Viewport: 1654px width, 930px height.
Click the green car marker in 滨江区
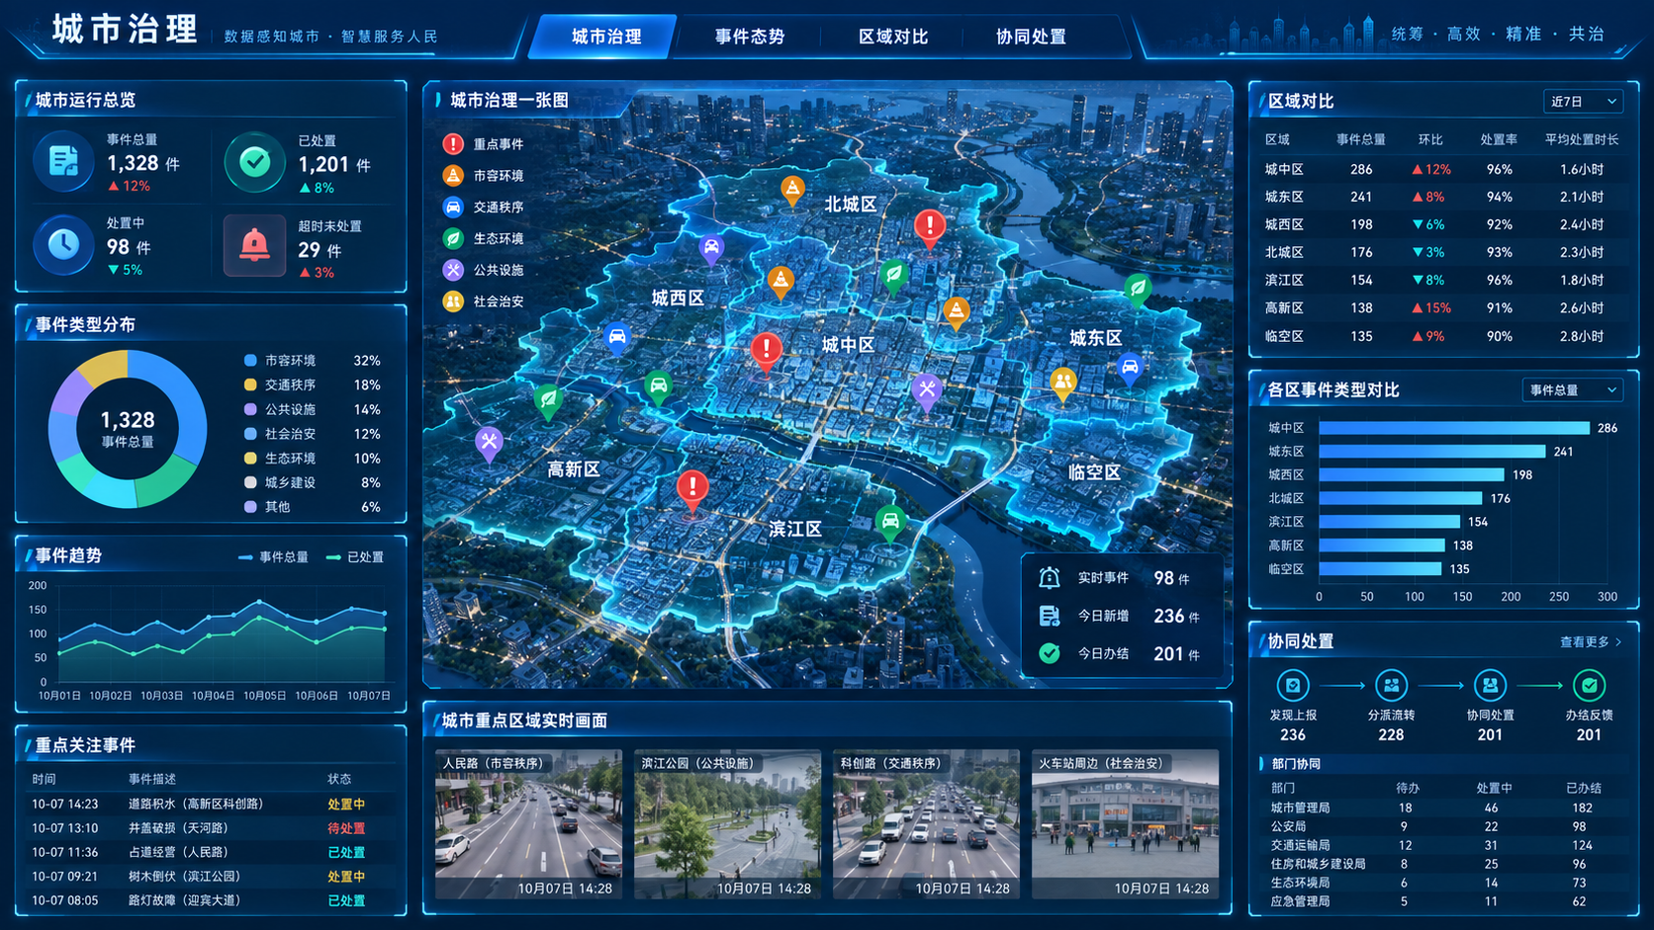click(890, 523)
